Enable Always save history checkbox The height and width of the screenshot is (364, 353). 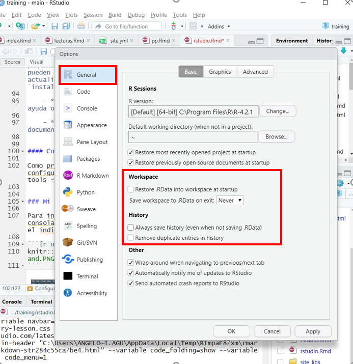[x=131, y=228]
